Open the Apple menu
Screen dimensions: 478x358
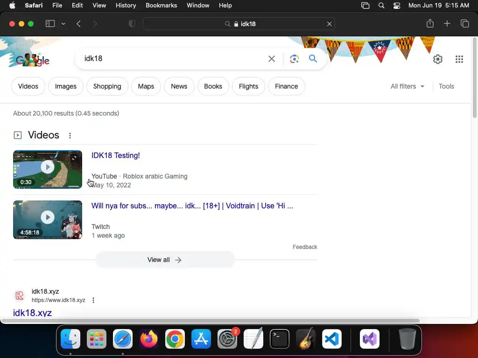[x=12, y=6]
